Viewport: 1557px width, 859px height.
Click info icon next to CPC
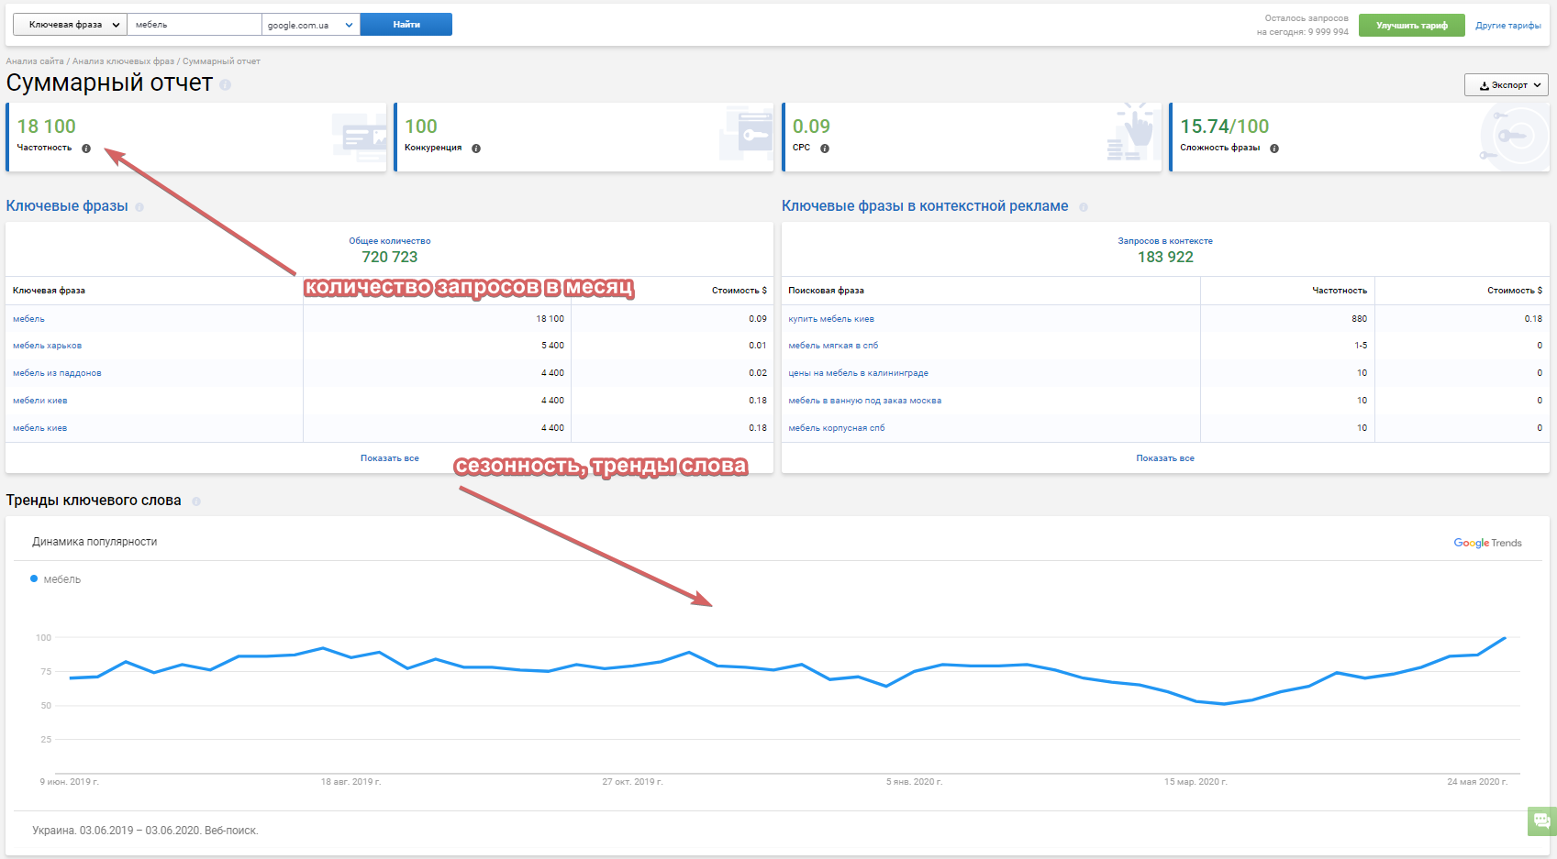coord(825,149)
